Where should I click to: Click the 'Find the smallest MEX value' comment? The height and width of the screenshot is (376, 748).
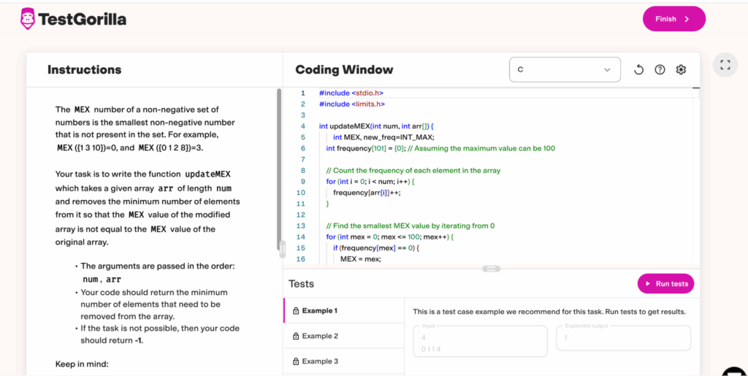click(411, 226)
